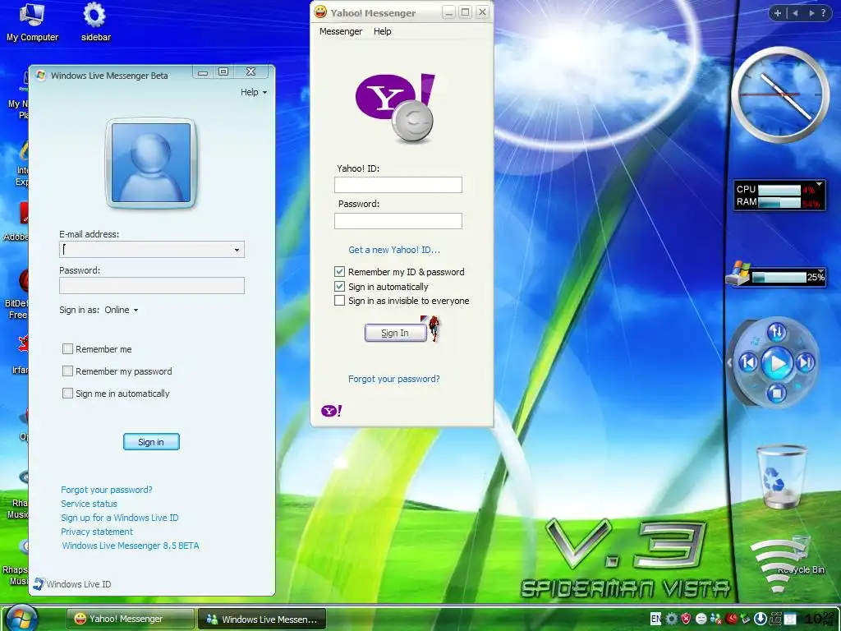The image size is (841, 631).
Task: Click Sign in button in Windows Live Messenger
Action: pyautogui.click(x=151, y=441)
